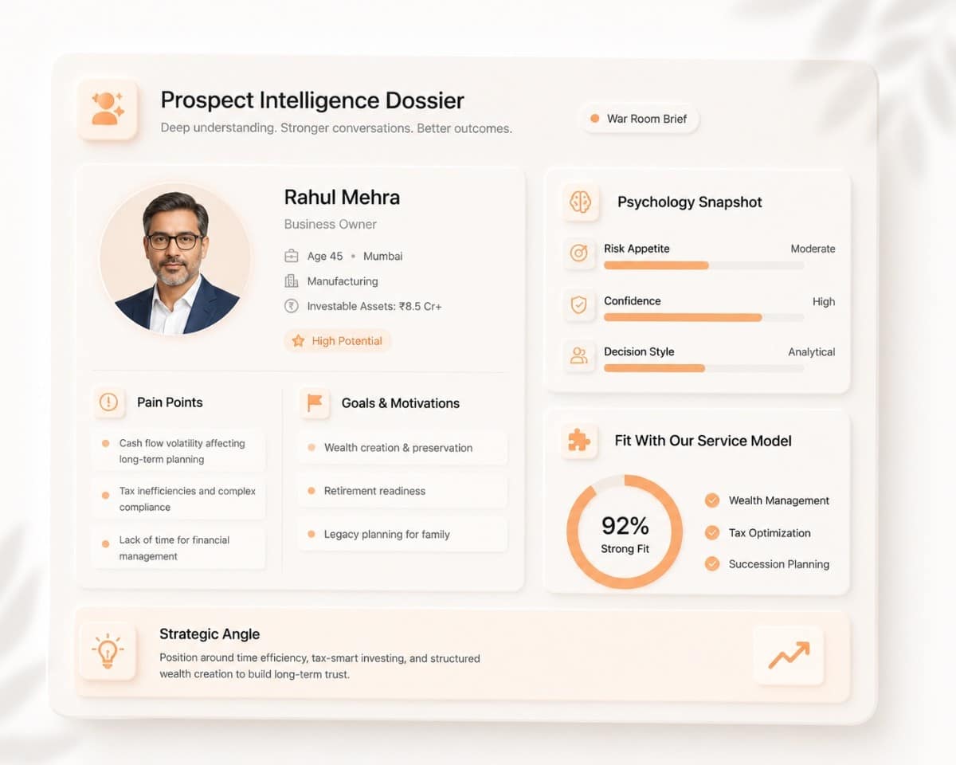Click the shield icon beside Confidence
This screenshot has width=956, height=765.
579,305
